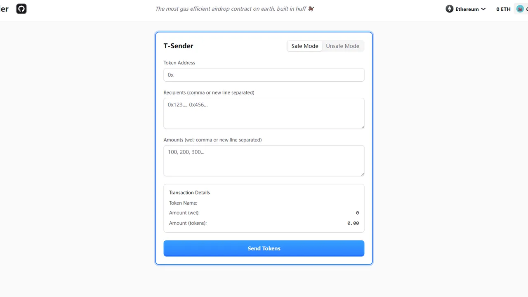Click inside the Amounts text area

[x=264, y=160]
